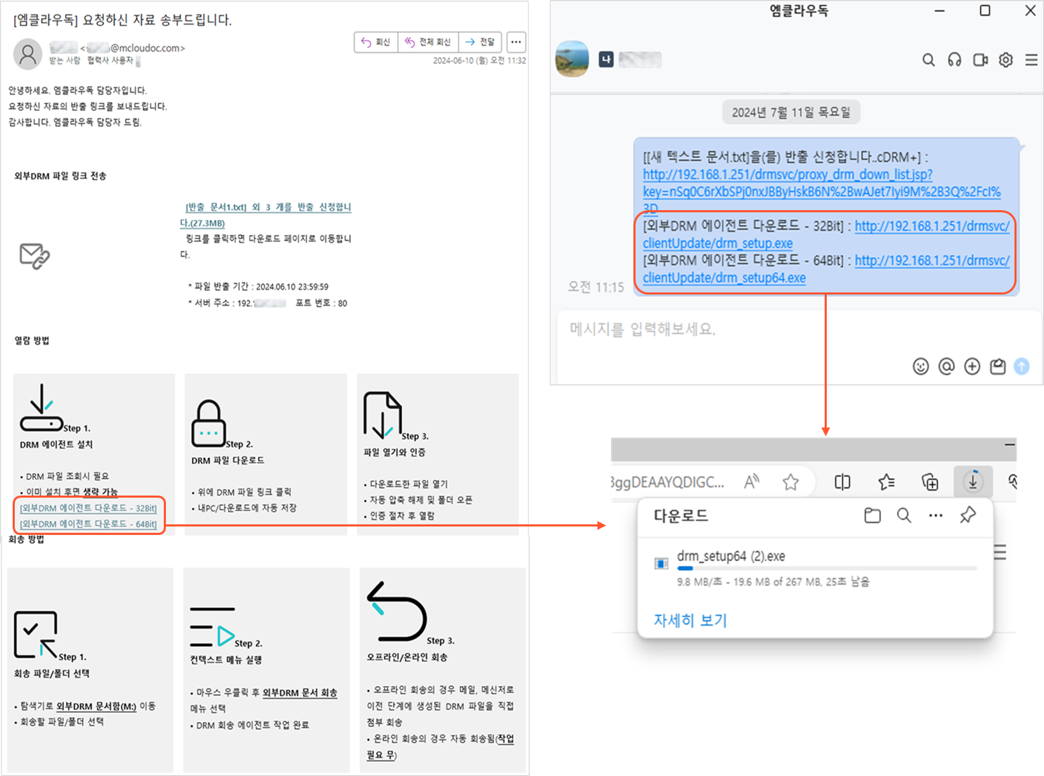Screen dimensions: 1044x776
Task: Click the 2024년 7월 11일 목요일 date label
Action: point(791,112)
